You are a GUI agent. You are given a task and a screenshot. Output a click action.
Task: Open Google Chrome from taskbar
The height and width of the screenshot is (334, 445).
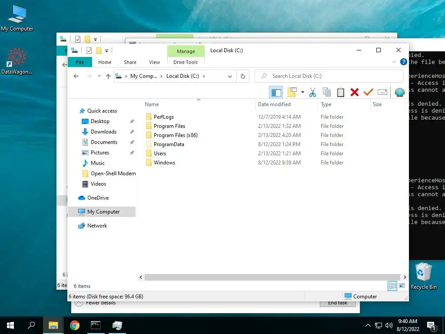tap(75, 325)
